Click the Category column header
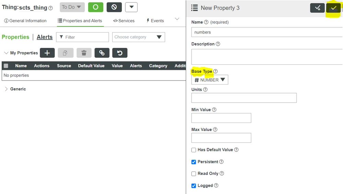 158,66
